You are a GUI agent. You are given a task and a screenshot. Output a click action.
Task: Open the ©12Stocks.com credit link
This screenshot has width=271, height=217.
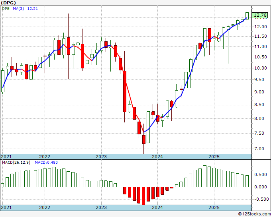click(254, 214)
